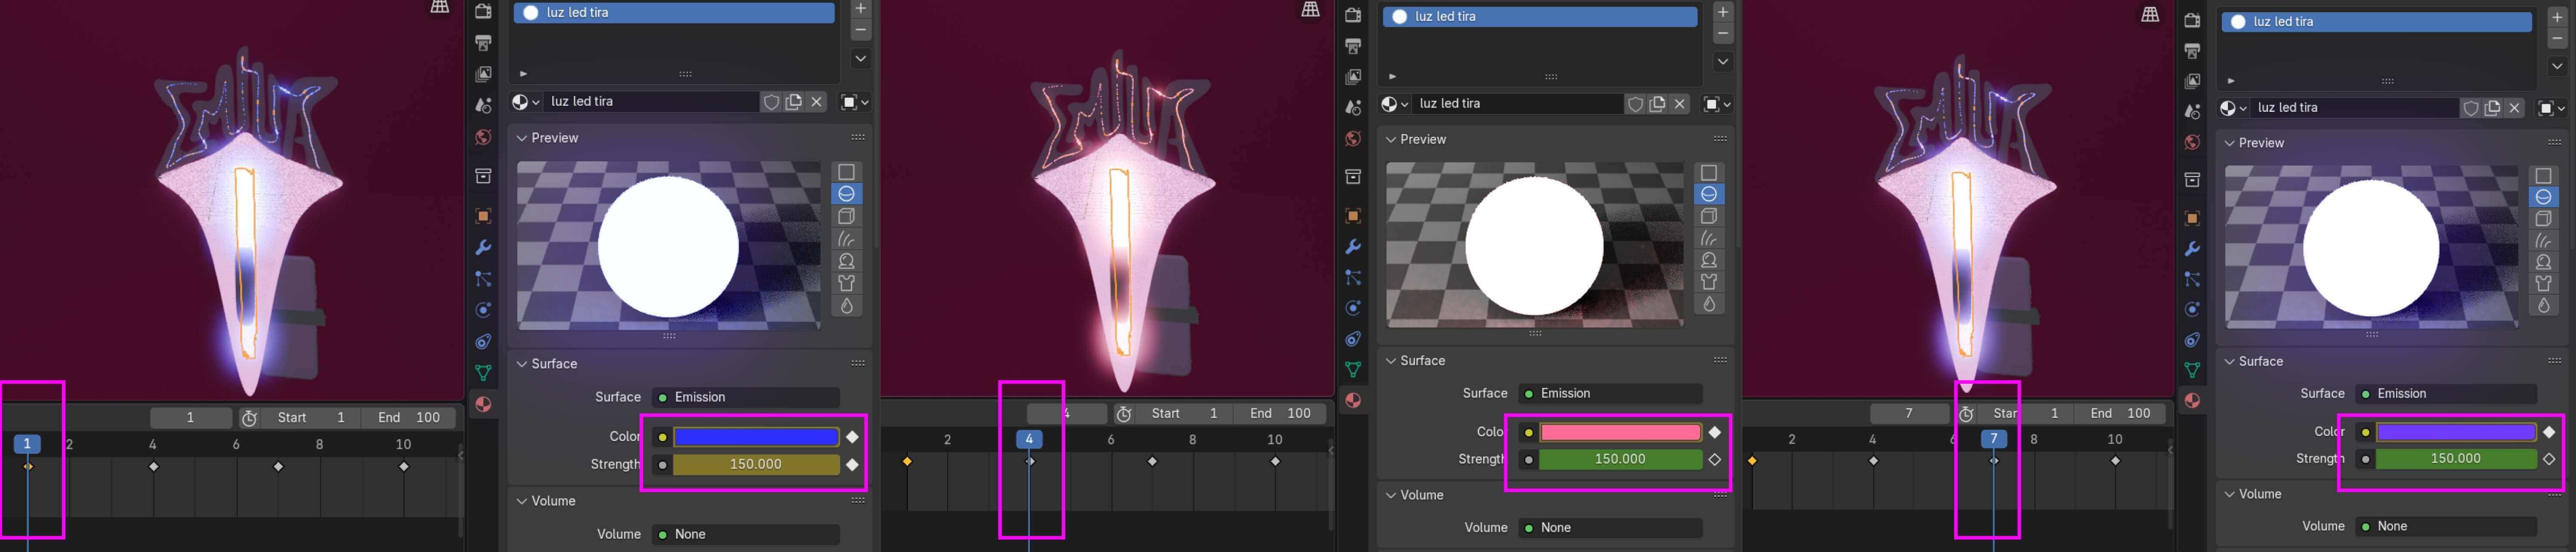Add material slot plus button, pink-color panel
2576x552 pixels.
[x=1722, y=12]
